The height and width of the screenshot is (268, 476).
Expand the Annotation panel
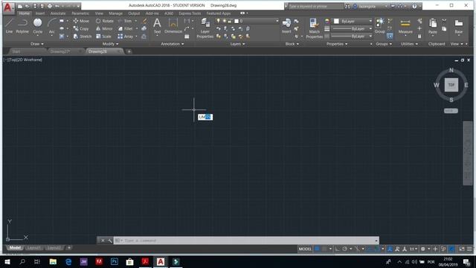172,44
